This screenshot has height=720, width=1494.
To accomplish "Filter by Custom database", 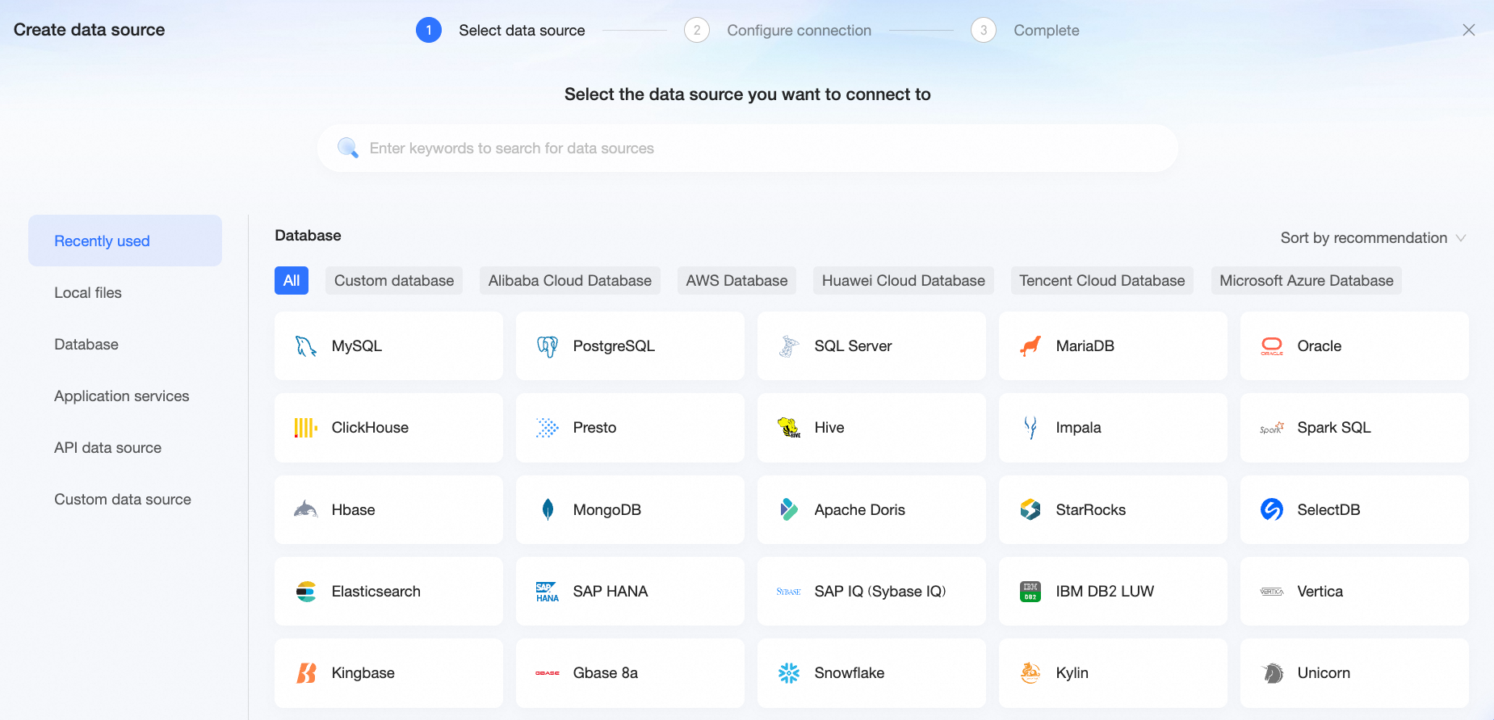I will [x=394, y=281].
